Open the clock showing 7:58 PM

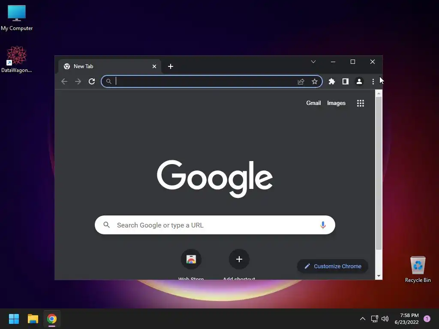coord(407,319)
